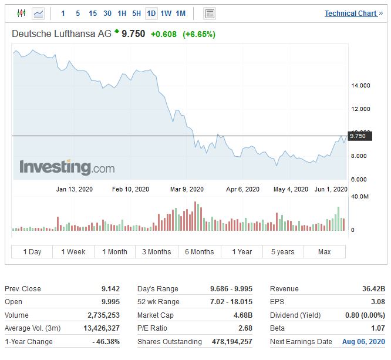
Task: Click the Feb 10, 2020 axis label
Action: [130, 189]
